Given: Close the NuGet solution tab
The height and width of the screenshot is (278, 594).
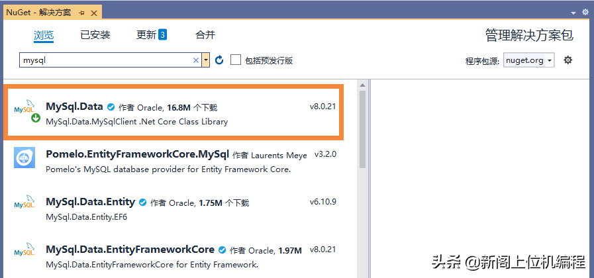Looking at the screenshot, I should (x=94, y=13).
